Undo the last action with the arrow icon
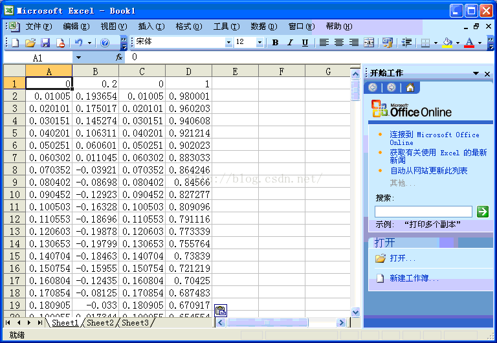 [x=78, y=43]
